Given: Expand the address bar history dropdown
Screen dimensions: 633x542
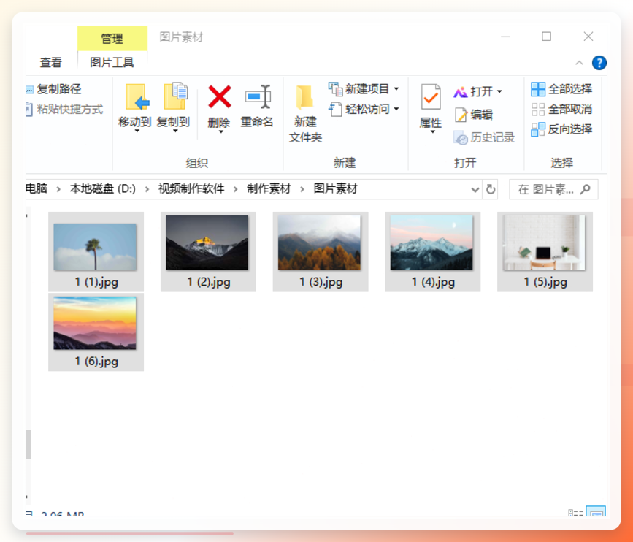Looking at the screenshot, I should 475,189.
